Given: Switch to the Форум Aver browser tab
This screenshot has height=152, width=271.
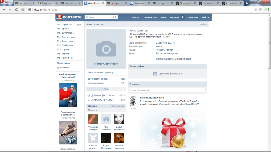Looking at the screenshot, I should click(x=186, y=3).
